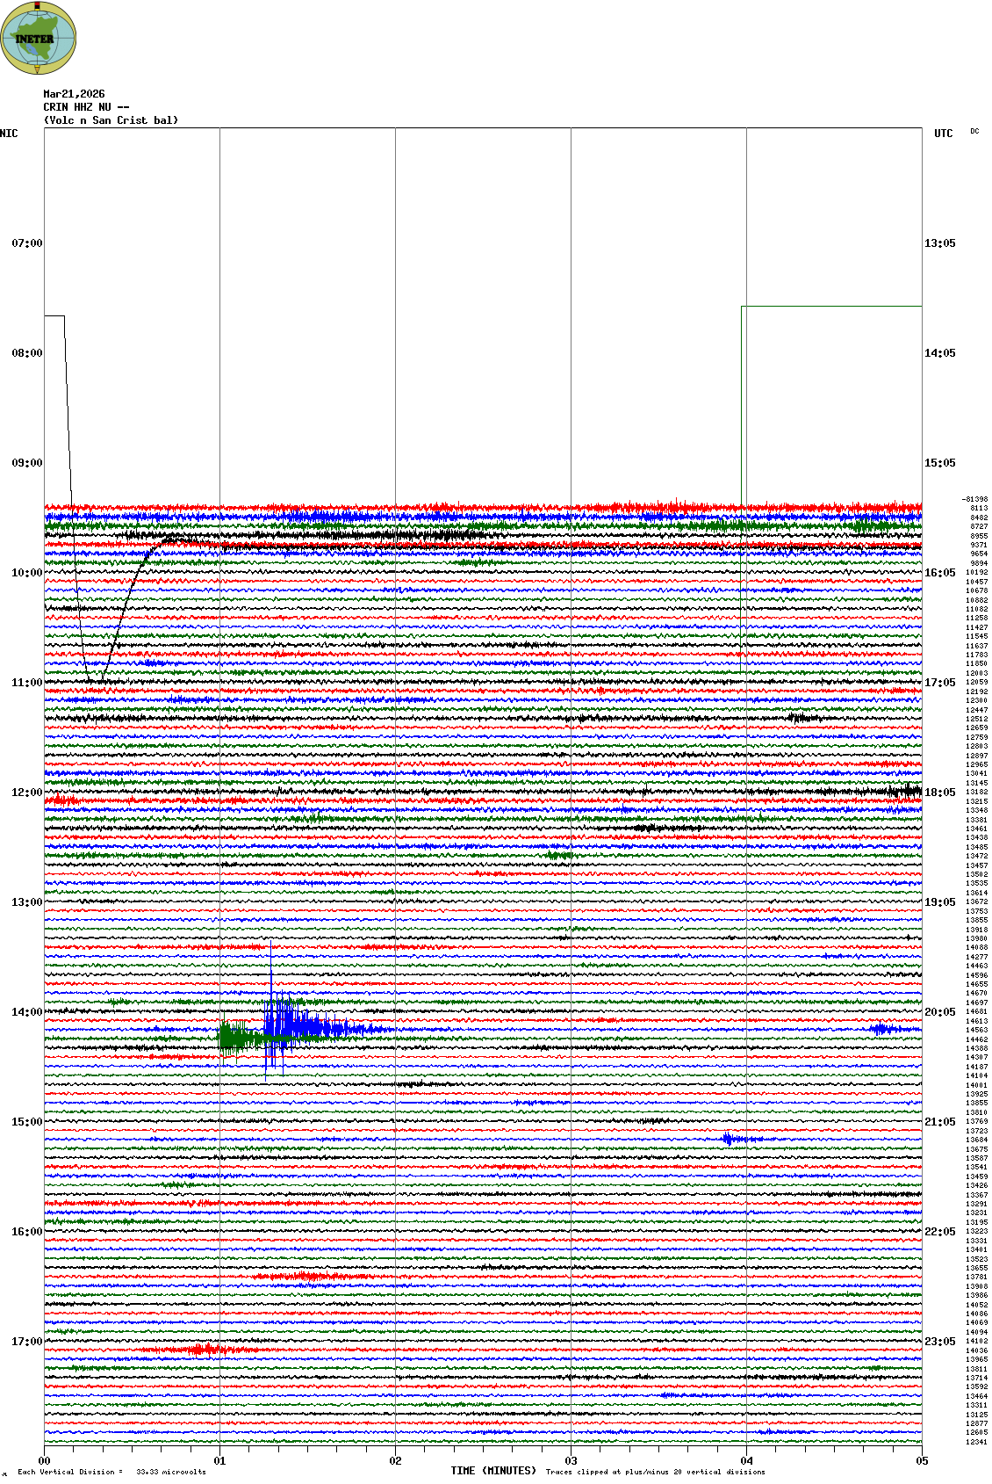Click the Mar21,2026 date label
992x1484 pixels.
click(x=74, y=94)
